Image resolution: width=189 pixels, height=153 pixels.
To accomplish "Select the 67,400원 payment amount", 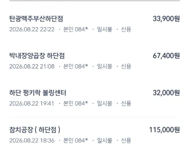I will (166, 56).
